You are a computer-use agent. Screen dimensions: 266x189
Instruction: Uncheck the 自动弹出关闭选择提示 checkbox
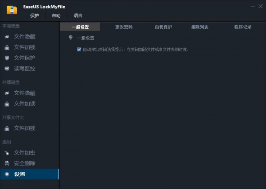pyautogui.click(x=79, y=50)
